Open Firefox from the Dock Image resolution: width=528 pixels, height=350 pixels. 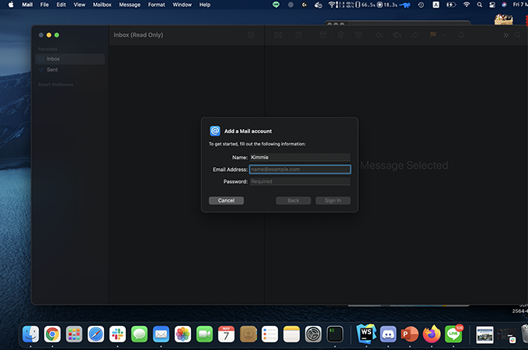tap(432, 334)
